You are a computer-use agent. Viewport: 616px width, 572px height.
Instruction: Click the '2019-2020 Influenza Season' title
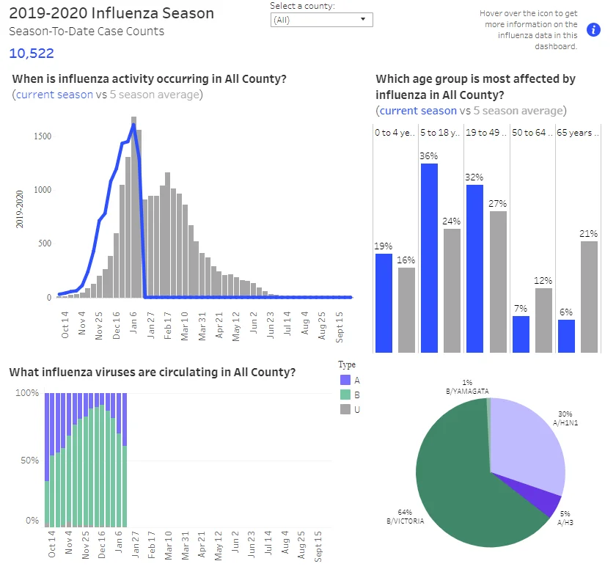pos(111,13)
